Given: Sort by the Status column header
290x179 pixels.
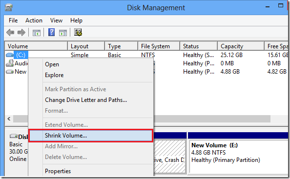Looking at the screenshot, I should (x=199, y=46).
